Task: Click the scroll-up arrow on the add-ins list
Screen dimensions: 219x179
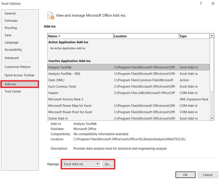Action: pyautogui.click(x=212, y=36)
